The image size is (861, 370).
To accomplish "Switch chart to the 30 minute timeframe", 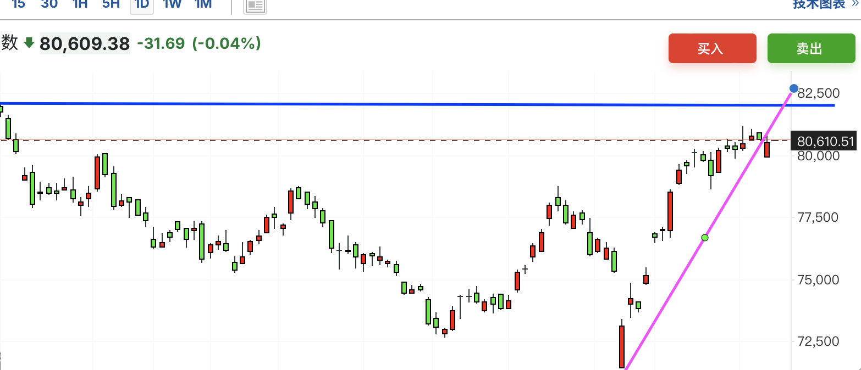I will pos(49,4).
